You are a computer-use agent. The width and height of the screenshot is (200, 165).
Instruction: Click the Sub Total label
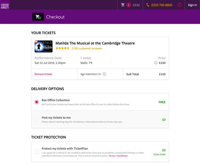pos(133,74)
